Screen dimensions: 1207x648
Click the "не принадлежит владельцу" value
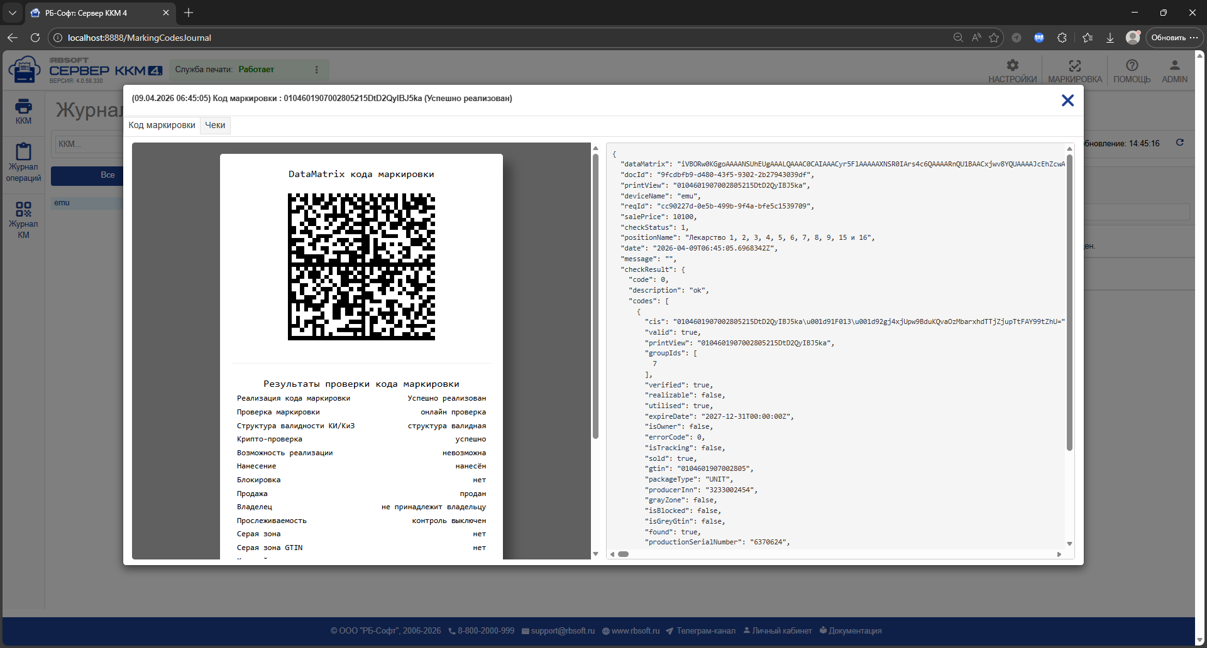[434, 507]
